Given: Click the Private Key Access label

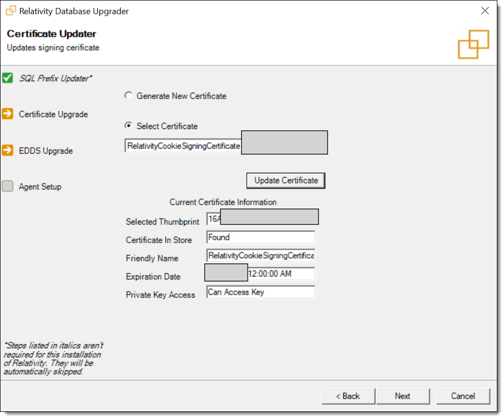Looking at the screenshot, I should [x=160, y=294].
